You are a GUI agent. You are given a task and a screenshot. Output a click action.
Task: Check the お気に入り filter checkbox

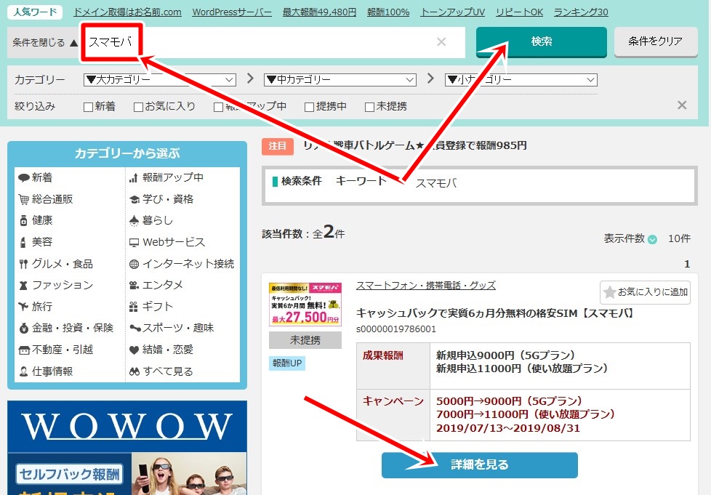(138, 107)
